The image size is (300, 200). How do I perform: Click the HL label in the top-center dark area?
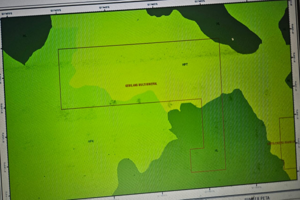(x=217, y=23)
